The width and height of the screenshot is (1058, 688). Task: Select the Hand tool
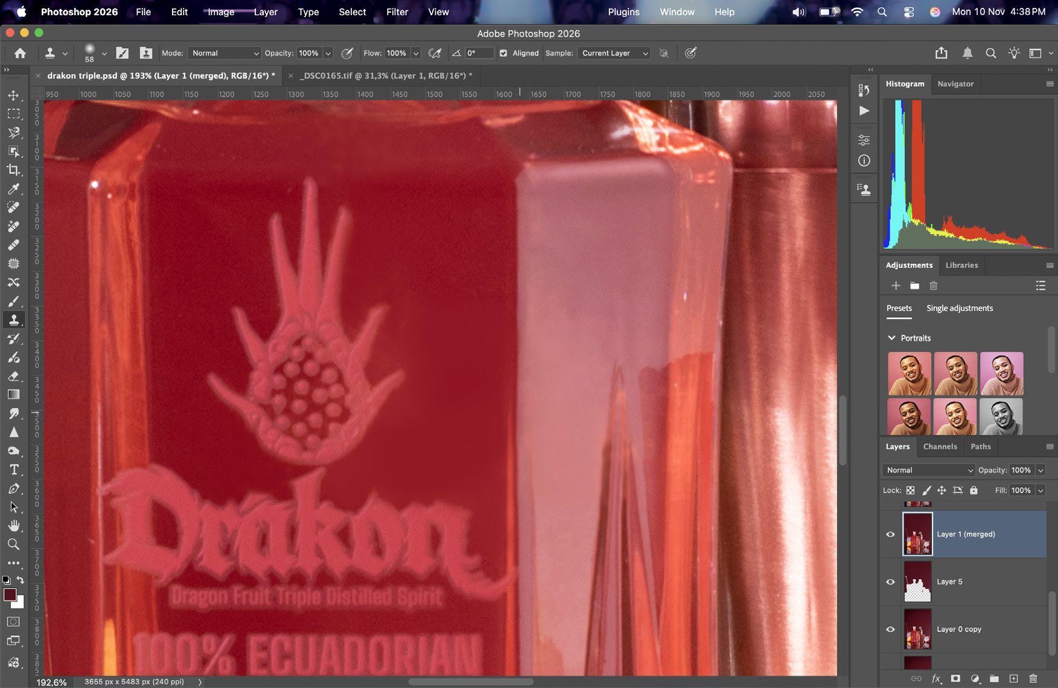tap(13, 526)
